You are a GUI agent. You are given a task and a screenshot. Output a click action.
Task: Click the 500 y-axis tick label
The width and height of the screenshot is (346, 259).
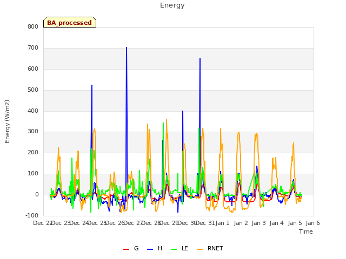pos(33,90)
